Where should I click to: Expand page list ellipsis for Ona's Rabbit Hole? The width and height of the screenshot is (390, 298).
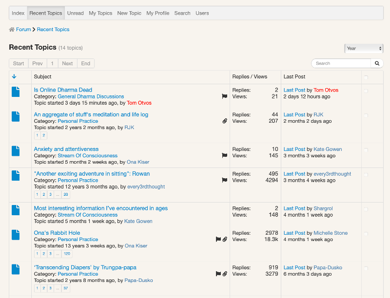[57, 254]
